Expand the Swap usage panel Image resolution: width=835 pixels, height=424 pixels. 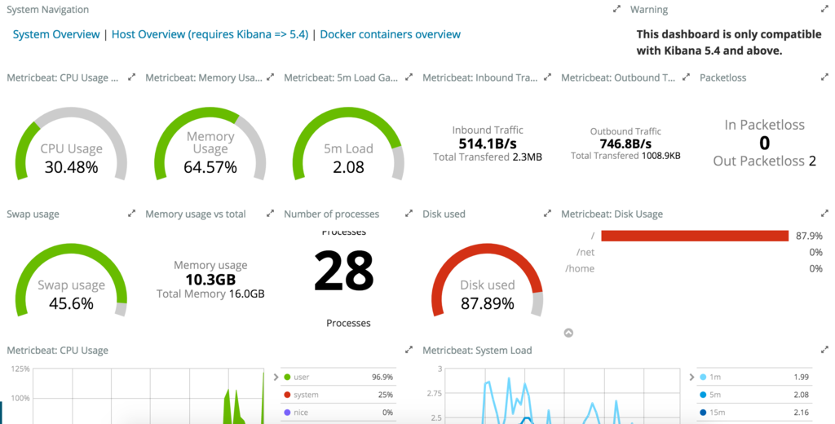(131, 214)
